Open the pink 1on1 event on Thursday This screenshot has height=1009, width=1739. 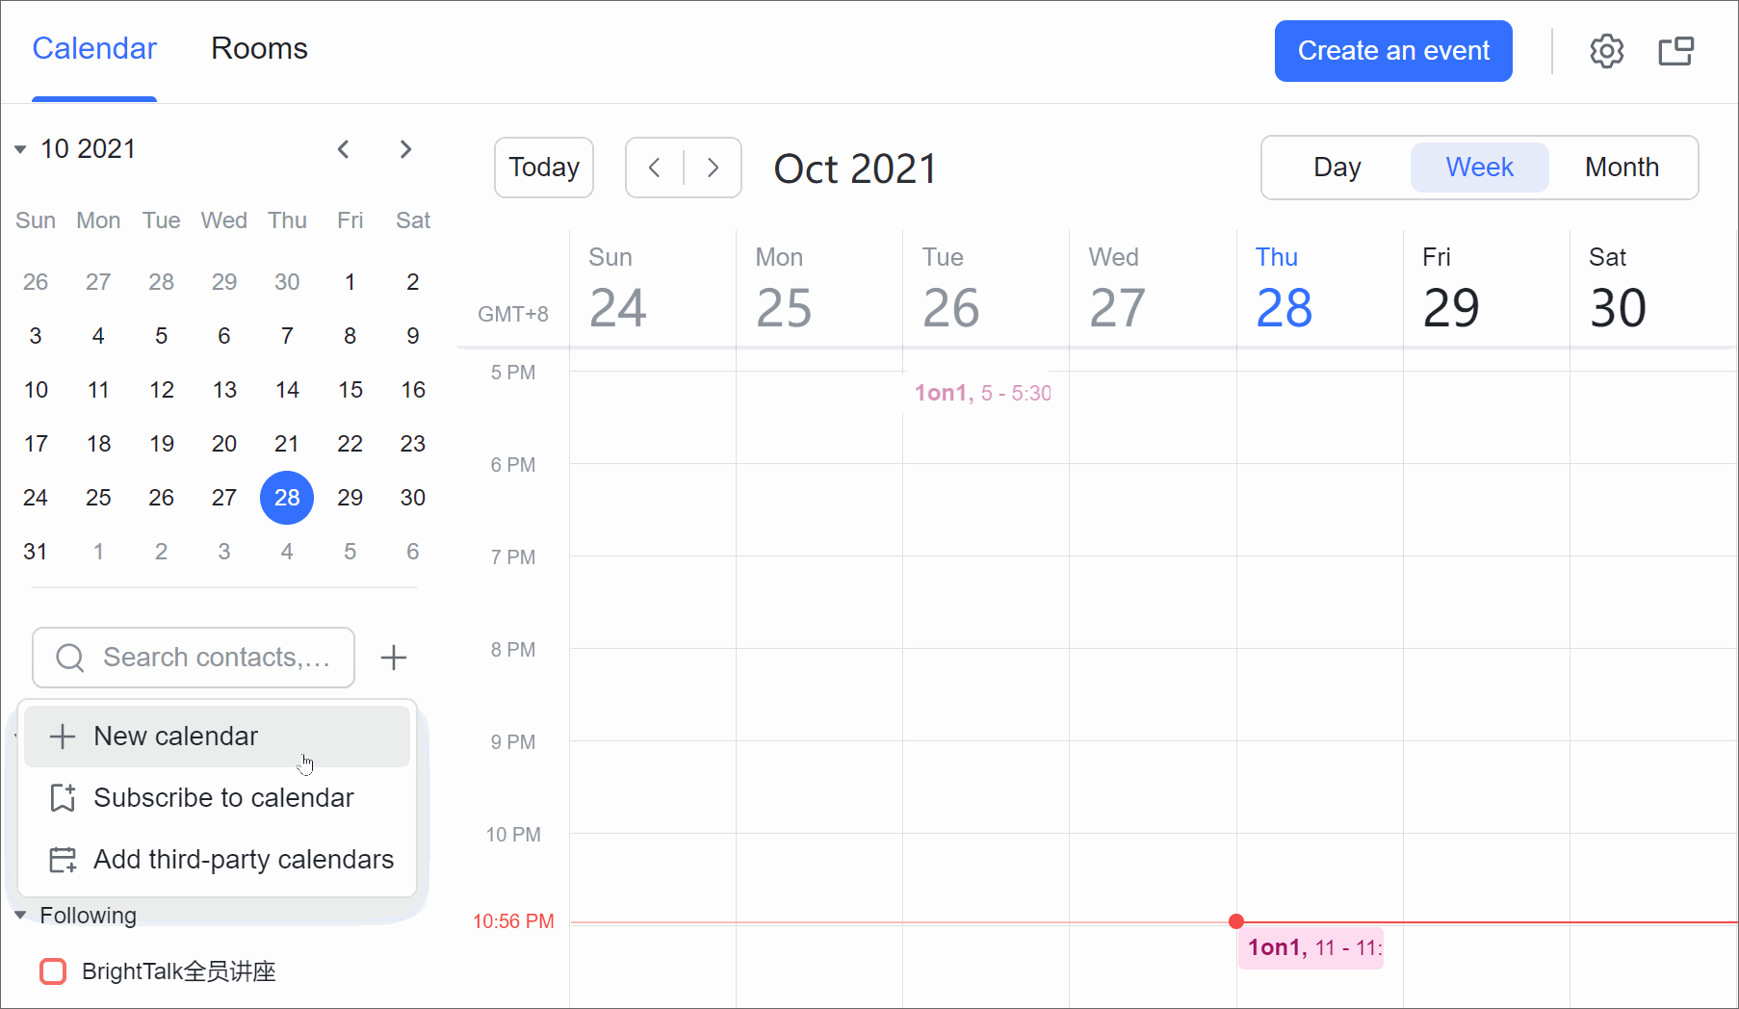tap(1310, 948)
